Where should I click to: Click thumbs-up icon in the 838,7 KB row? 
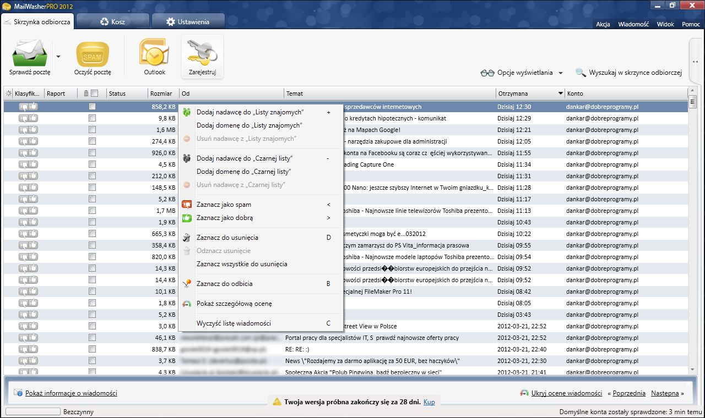34,349
